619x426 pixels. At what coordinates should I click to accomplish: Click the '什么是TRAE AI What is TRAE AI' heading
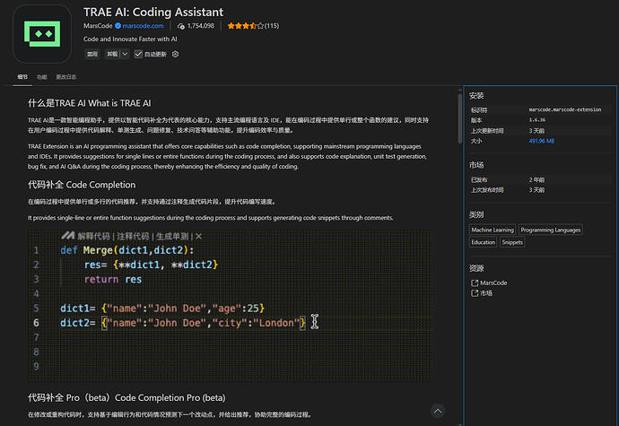coord(89,103)
